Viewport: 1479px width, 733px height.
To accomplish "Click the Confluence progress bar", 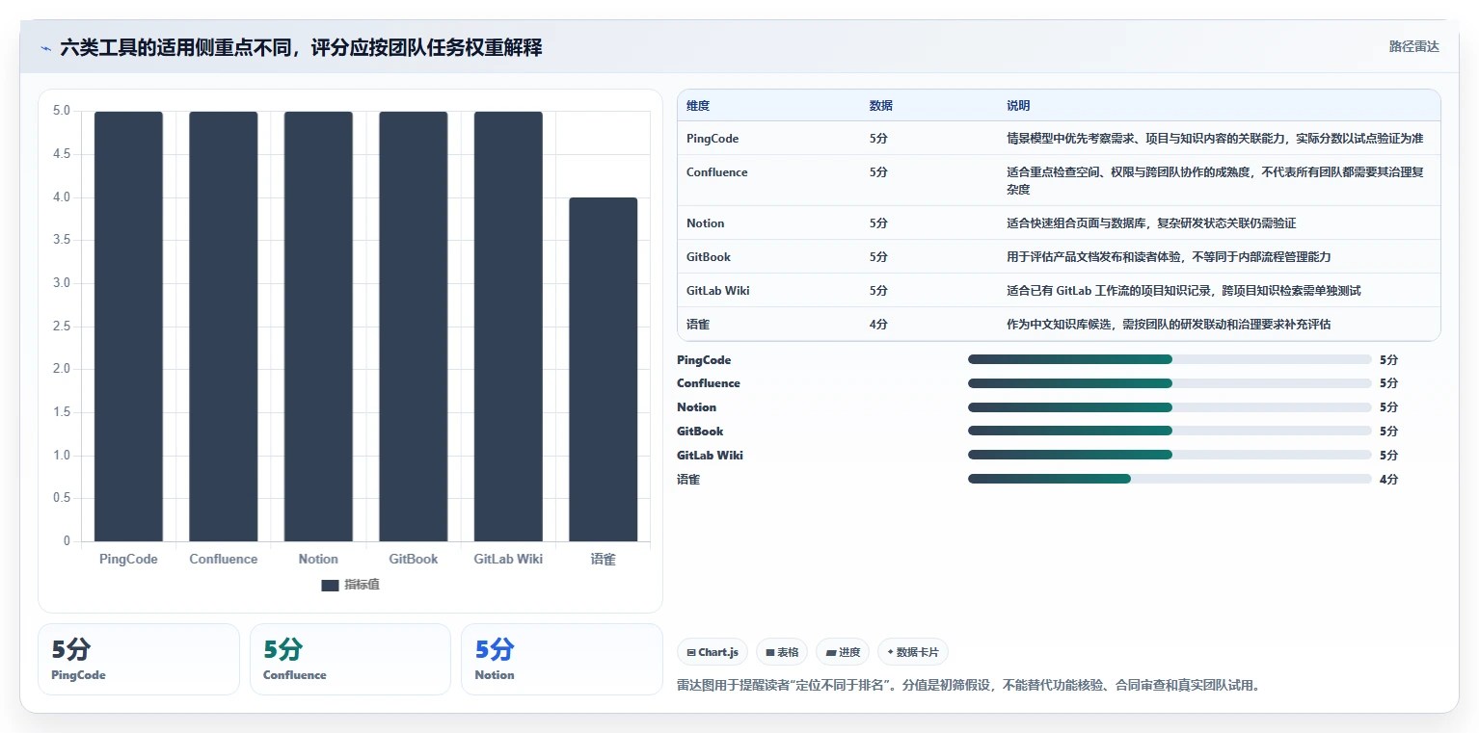I will pos(1170,383).
